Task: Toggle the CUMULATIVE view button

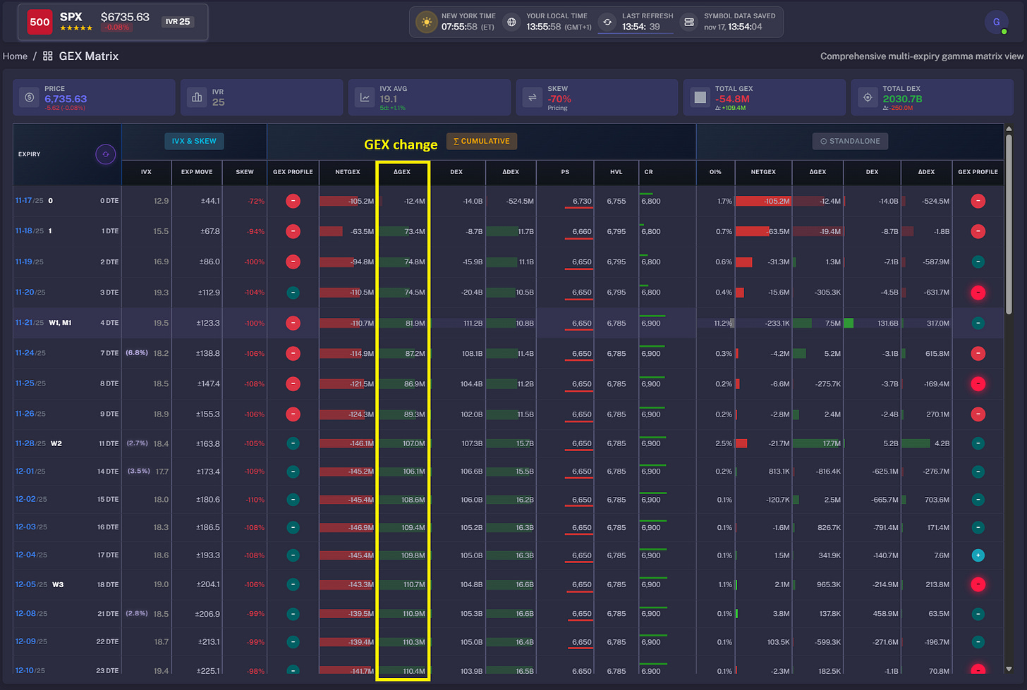Action: (x=482, y=141)
